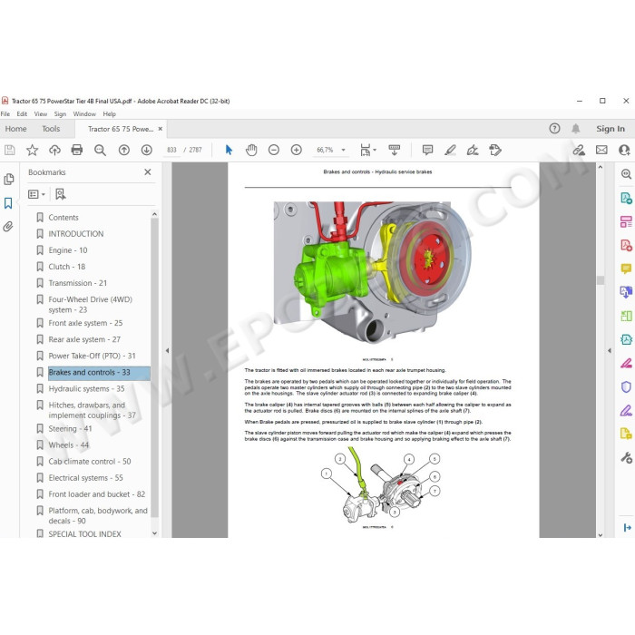Close the Tractor 65 75 document tab
The height and width of the screenshot is (635, 635).
click(161, 129)
